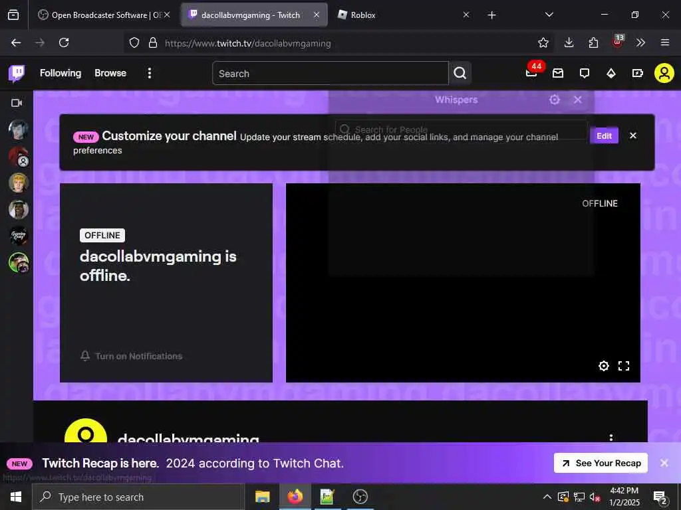Open the three-dot More menu beside Browse
The image size is (681, 510).
coord(150,73)
